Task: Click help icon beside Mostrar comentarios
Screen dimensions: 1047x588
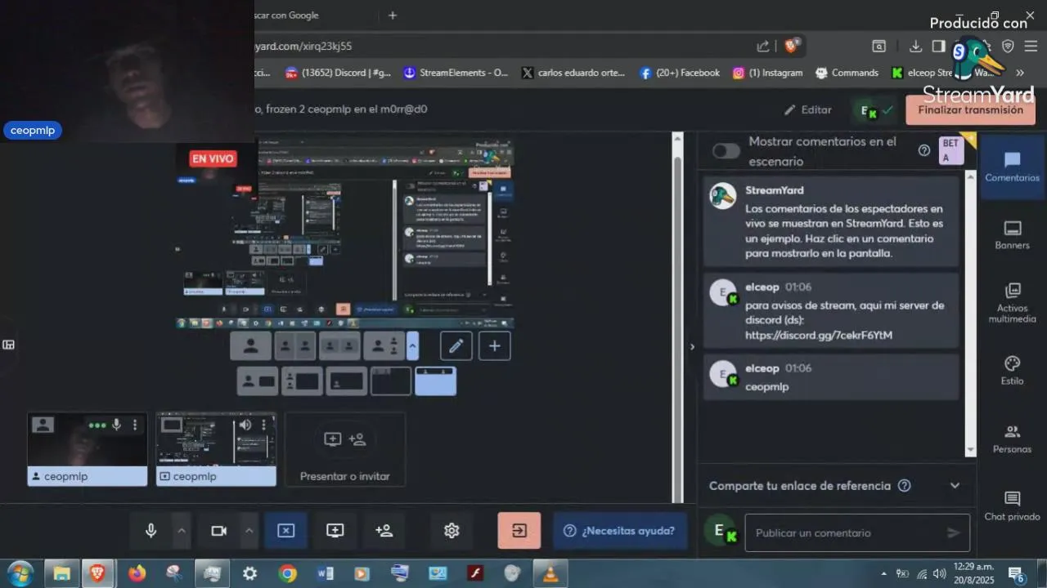Action: point(924,150)
